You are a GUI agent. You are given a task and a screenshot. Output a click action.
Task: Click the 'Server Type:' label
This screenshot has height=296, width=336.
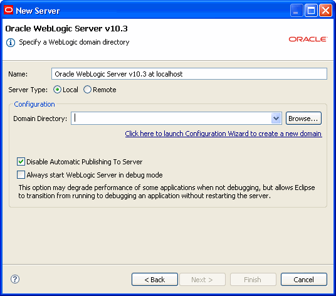click(x=28, y=90)
